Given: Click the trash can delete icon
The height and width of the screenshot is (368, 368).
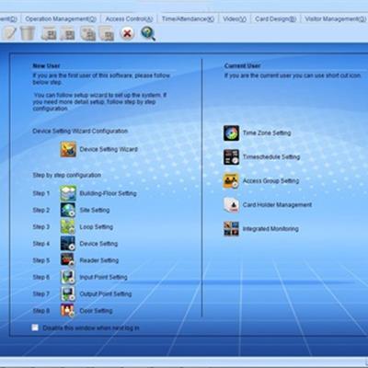Looking at the screenshot, I should coord(28,33).
